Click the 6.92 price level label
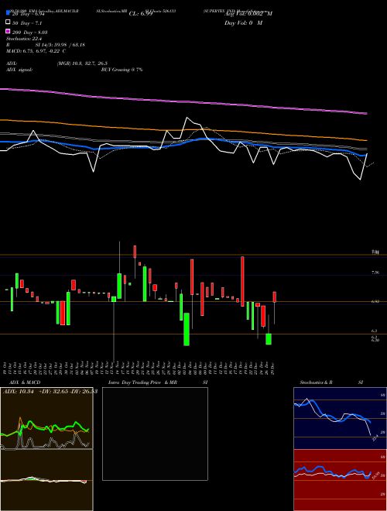The image size is (387, 511). [375, 302]
